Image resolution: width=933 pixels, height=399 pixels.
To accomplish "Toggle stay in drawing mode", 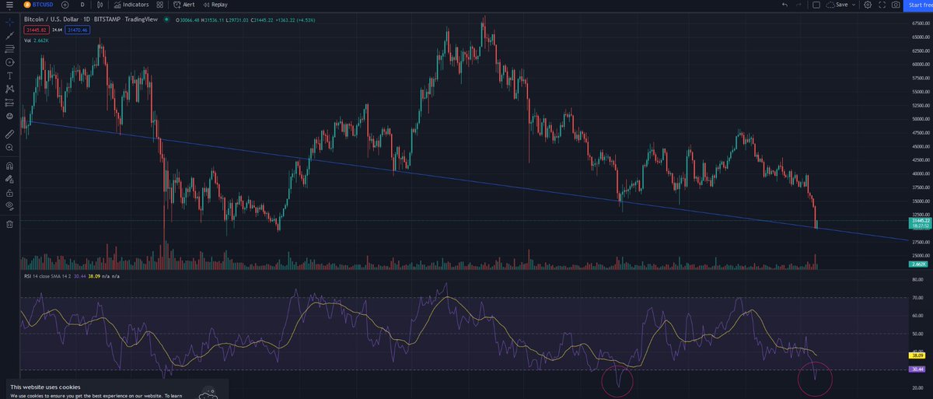I will click(x=9, y=178).
